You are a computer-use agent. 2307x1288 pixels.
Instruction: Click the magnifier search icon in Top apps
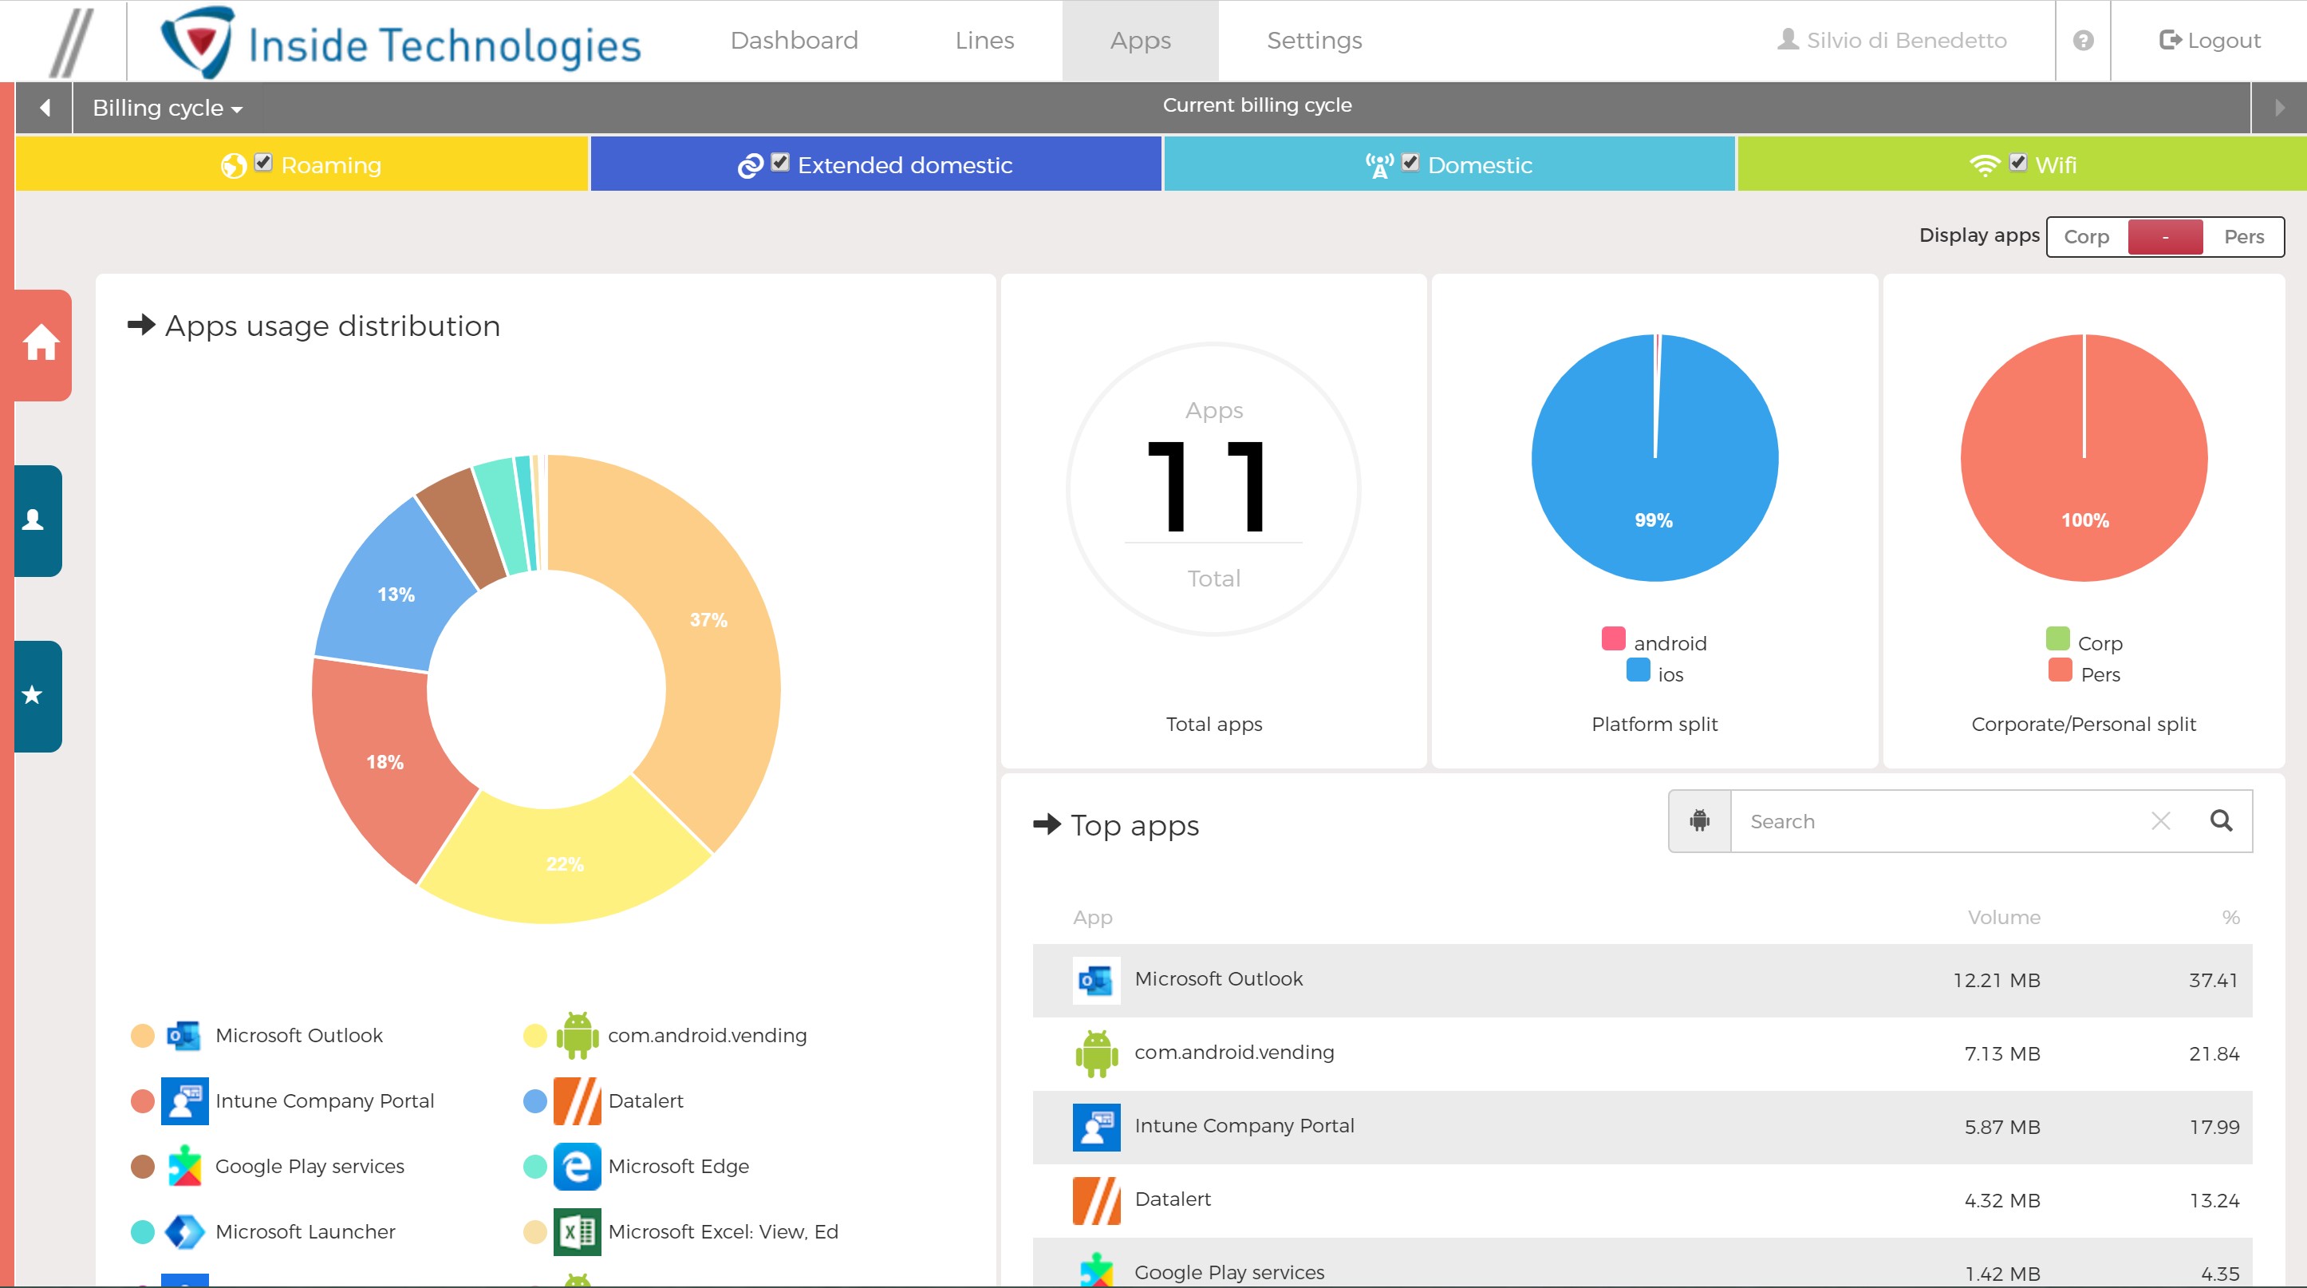[2221, 820]
